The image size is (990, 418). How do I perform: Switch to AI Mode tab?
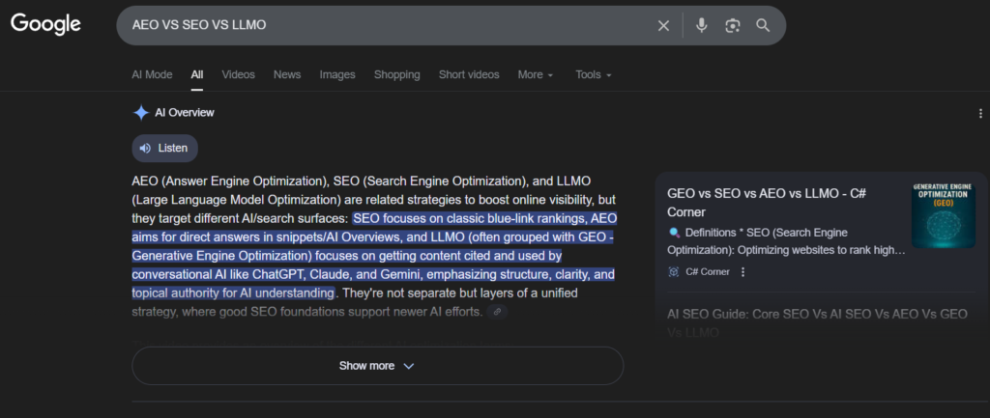(x=152, y=74)
